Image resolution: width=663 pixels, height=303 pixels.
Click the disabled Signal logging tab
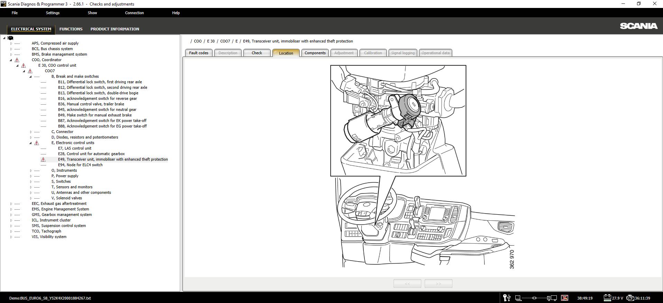coord(403,53)
